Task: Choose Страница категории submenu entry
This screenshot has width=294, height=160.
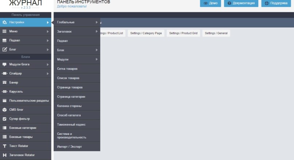Action: point(77,97)
